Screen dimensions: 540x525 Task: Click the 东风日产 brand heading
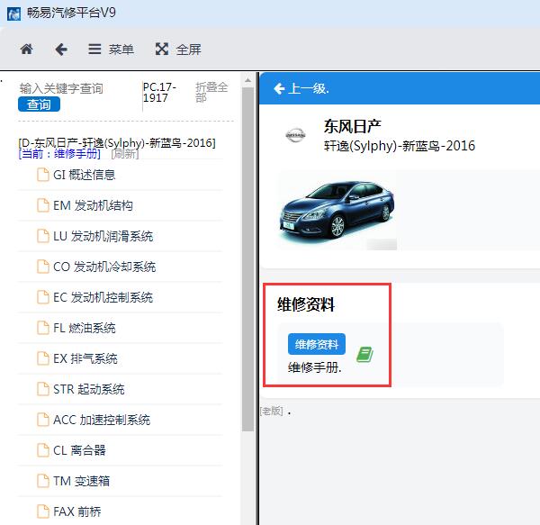pos(352,126)
